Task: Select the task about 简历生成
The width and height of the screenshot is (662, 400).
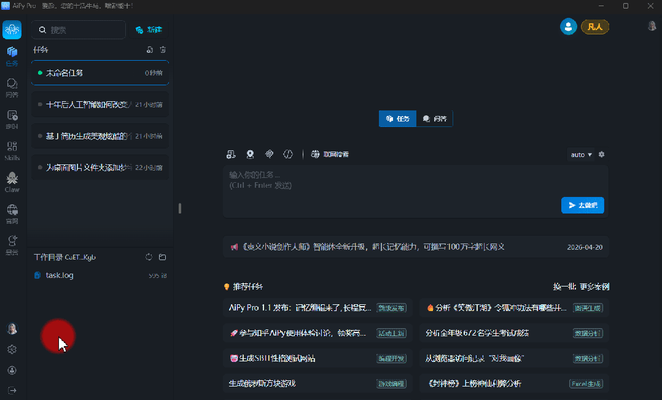Action: (x=100, y=136)
